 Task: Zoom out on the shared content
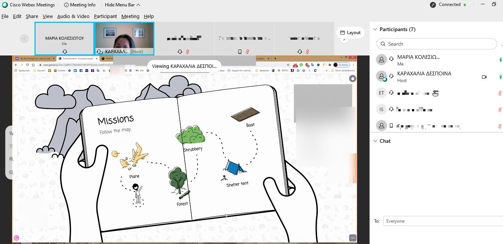point(11,172)
